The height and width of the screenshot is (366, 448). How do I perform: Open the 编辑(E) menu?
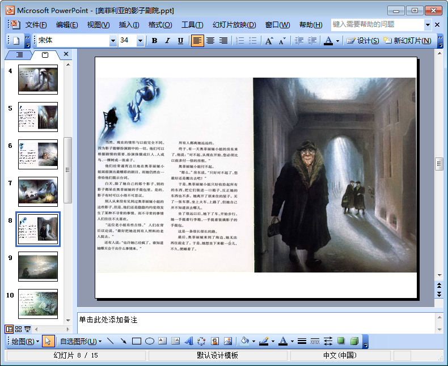(67, 25)
